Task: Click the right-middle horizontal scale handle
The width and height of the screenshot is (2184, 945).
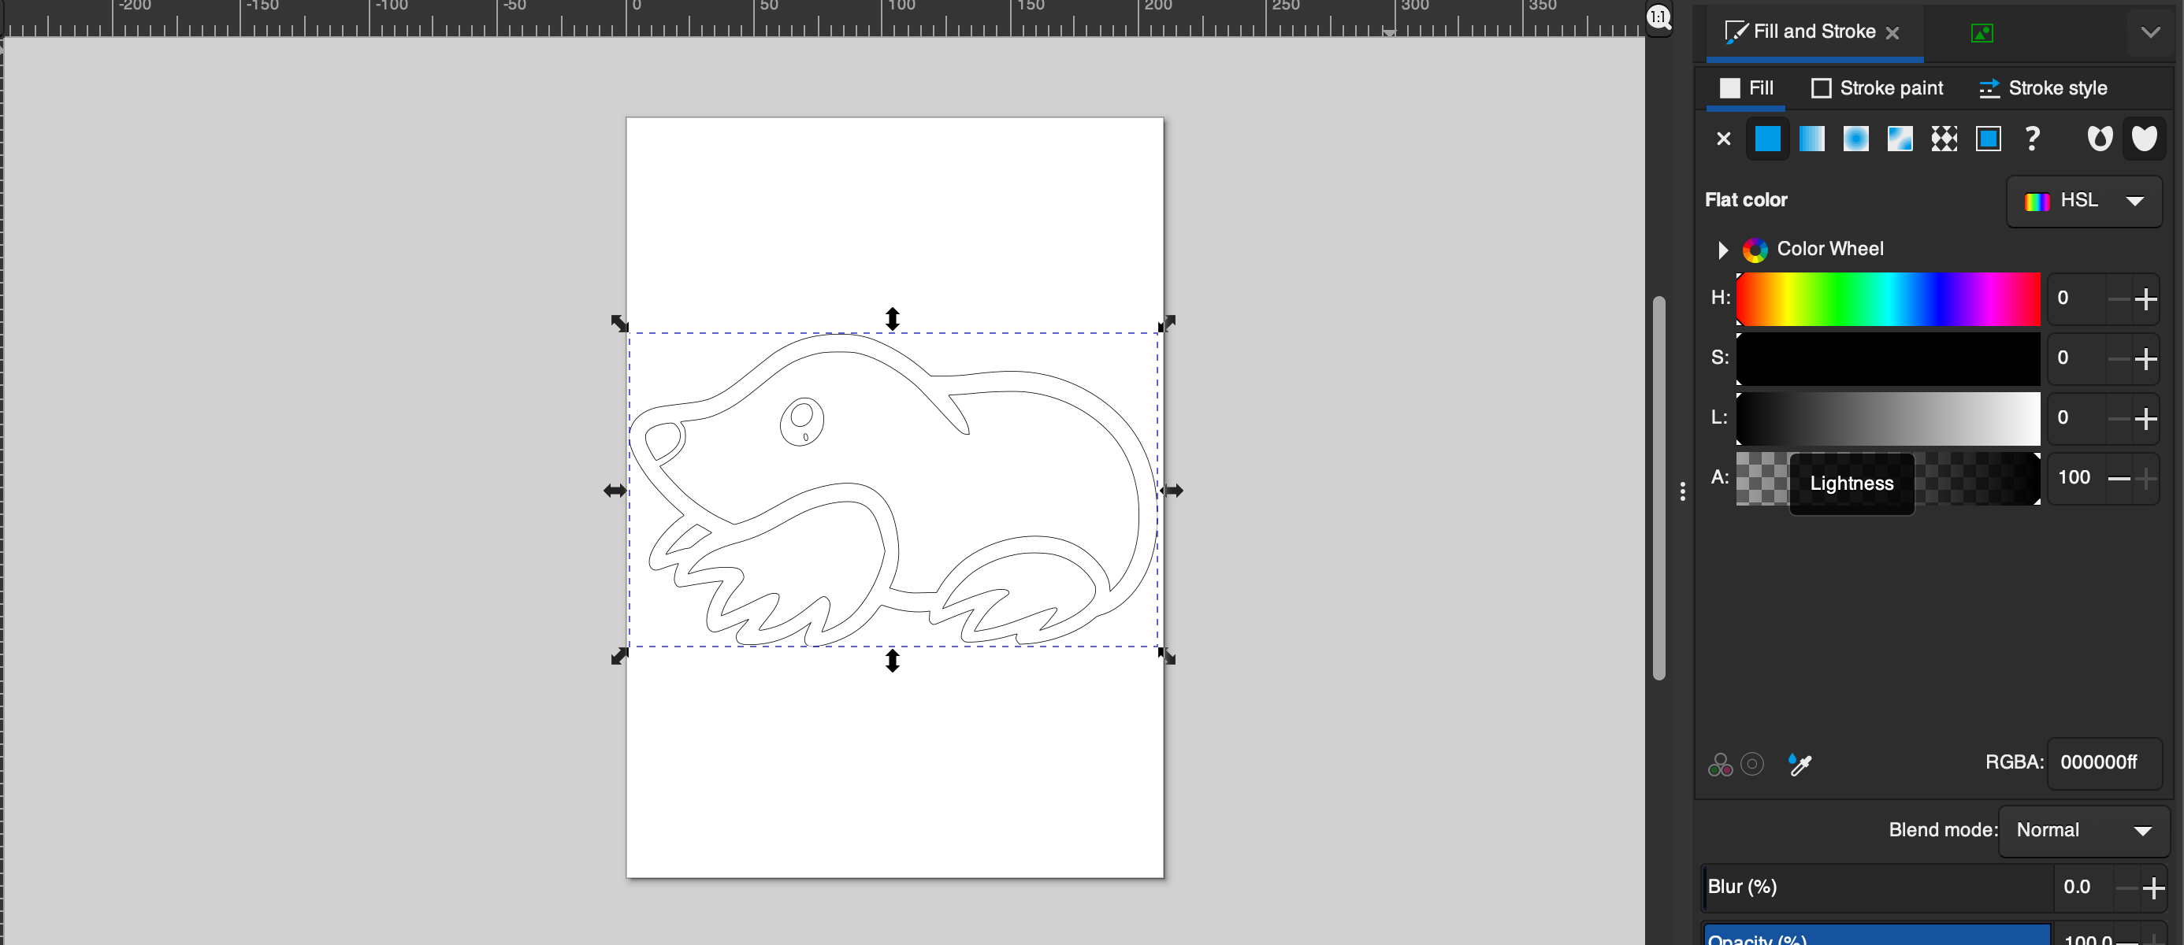Action: (1172, 491)
